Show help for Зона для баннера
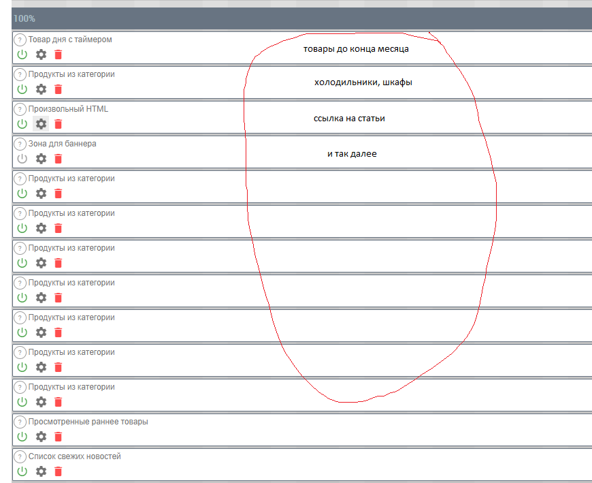Screen dimensions: 592x483 [20, 144]
